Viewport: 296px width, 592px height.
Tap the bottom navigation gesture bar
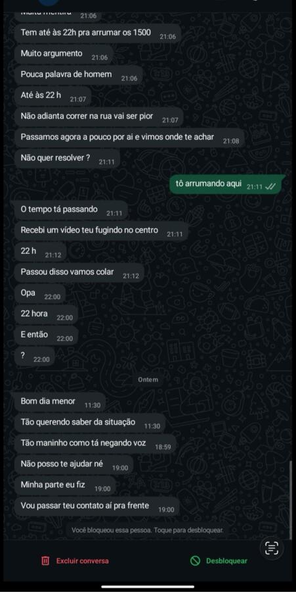pos(148,586)
